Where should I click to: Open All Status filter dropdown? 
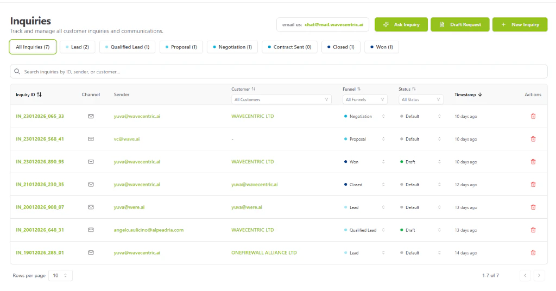(421, 99)
